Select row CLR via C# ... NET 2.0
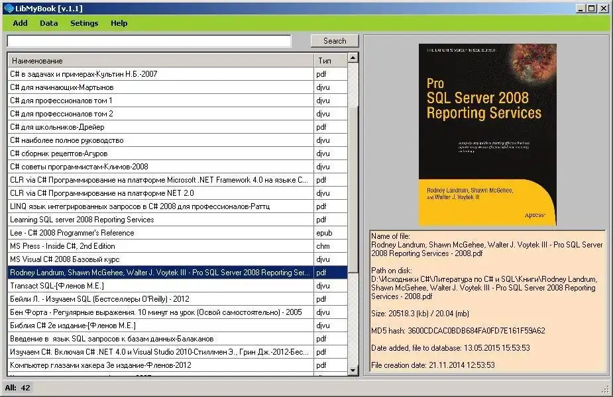Image resolution: width=613 pixels, height=397 pixels. click(178, 193)
